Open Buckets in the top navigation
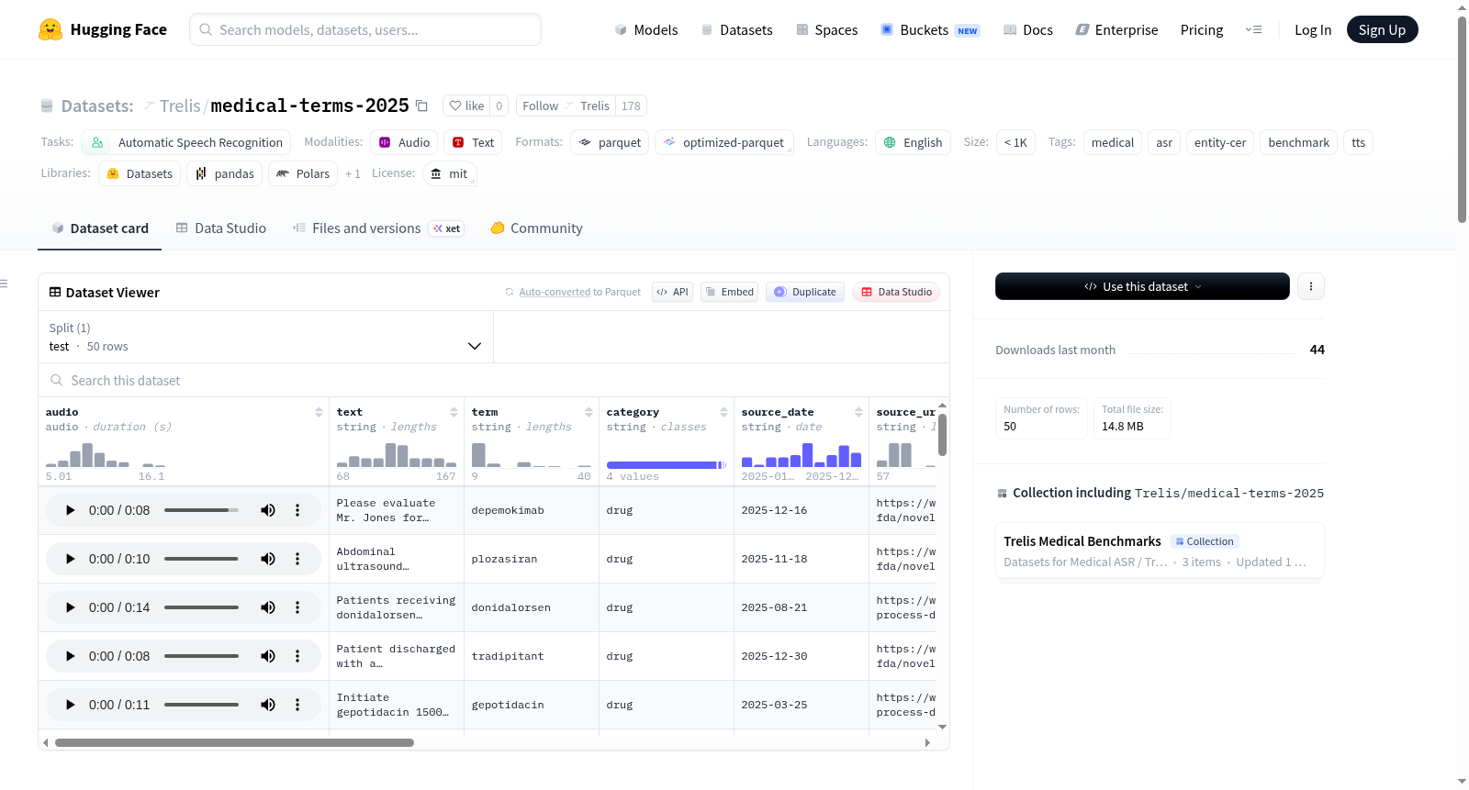Screen dimensions: 1469x790 (x=930, y=29)
